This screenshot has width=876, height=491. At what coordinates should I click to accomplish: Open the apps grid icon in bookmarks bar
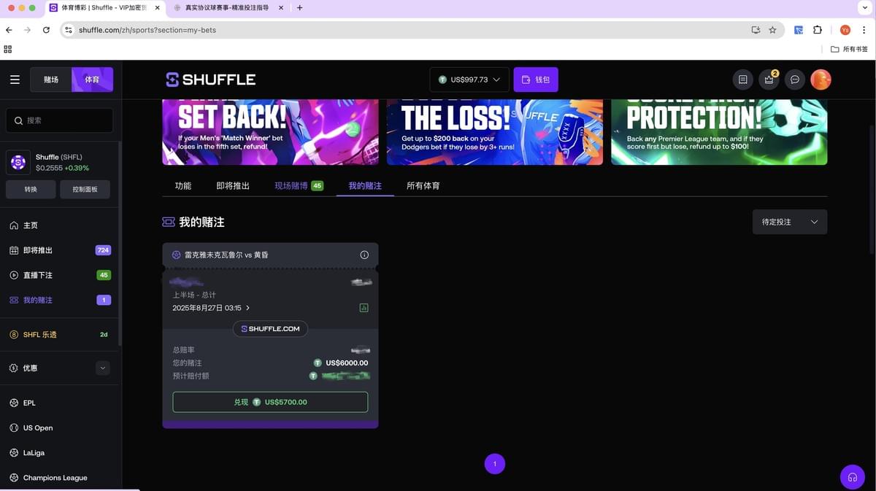click(x=8, y=49)
